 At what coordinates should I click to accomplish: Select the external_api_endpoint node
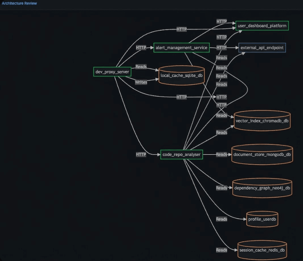point(262,47)
